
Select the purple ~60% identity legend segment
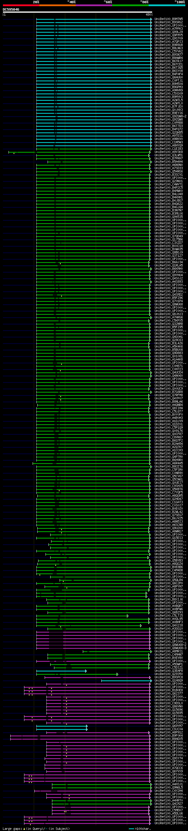pos(94,5)
